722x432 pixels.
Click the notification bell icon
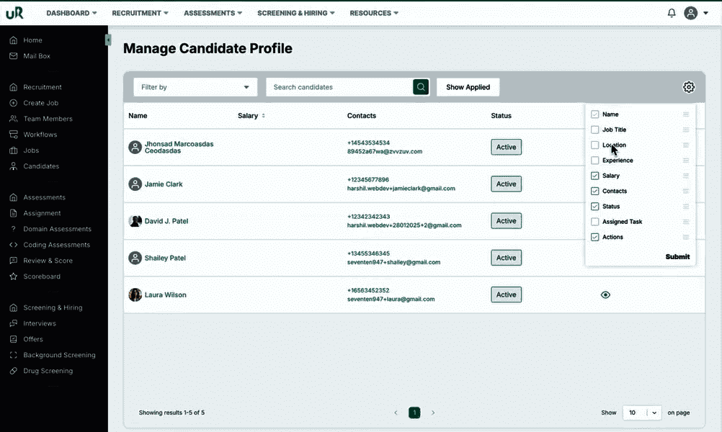[672, 13]
